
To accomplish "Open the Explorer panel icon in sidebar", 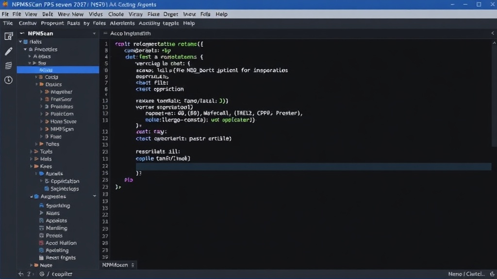I will (x=9, y=36).
